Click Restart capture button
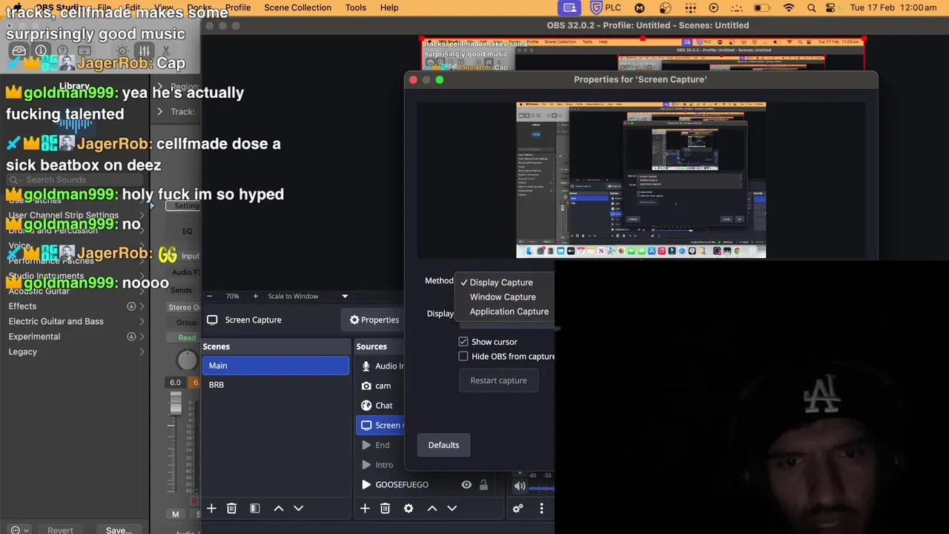The width and height of the screenshot is (949, 534). pyautogui.click(x=498, y=380)
